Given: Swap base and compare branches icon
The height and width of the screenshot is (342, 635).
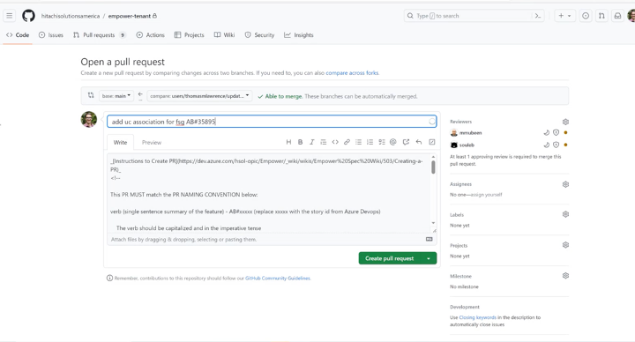Looking at the screenshot, I should pos(91,95).
